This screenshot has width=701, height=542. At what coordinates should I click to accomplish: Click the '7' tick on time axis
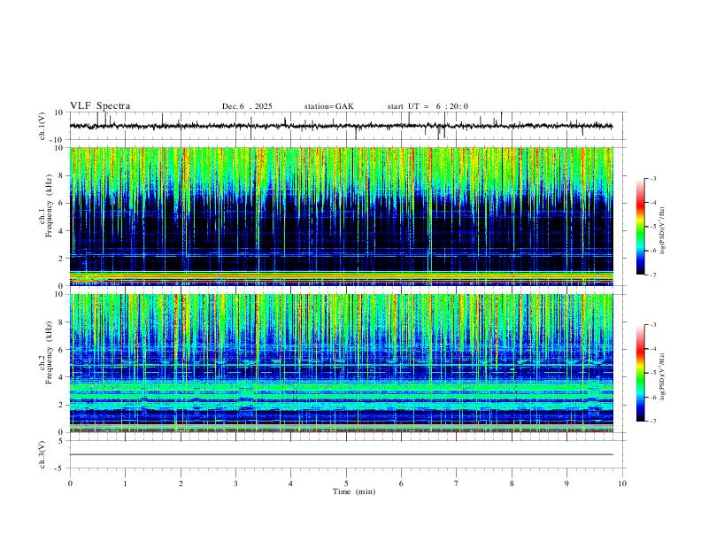click(x=457, y=484)
